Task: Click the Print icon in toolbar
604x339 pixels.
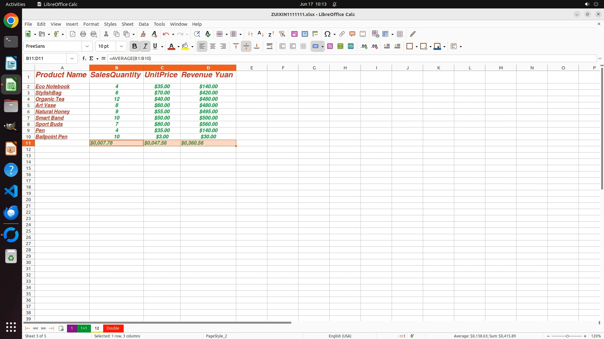Action: 83,34
